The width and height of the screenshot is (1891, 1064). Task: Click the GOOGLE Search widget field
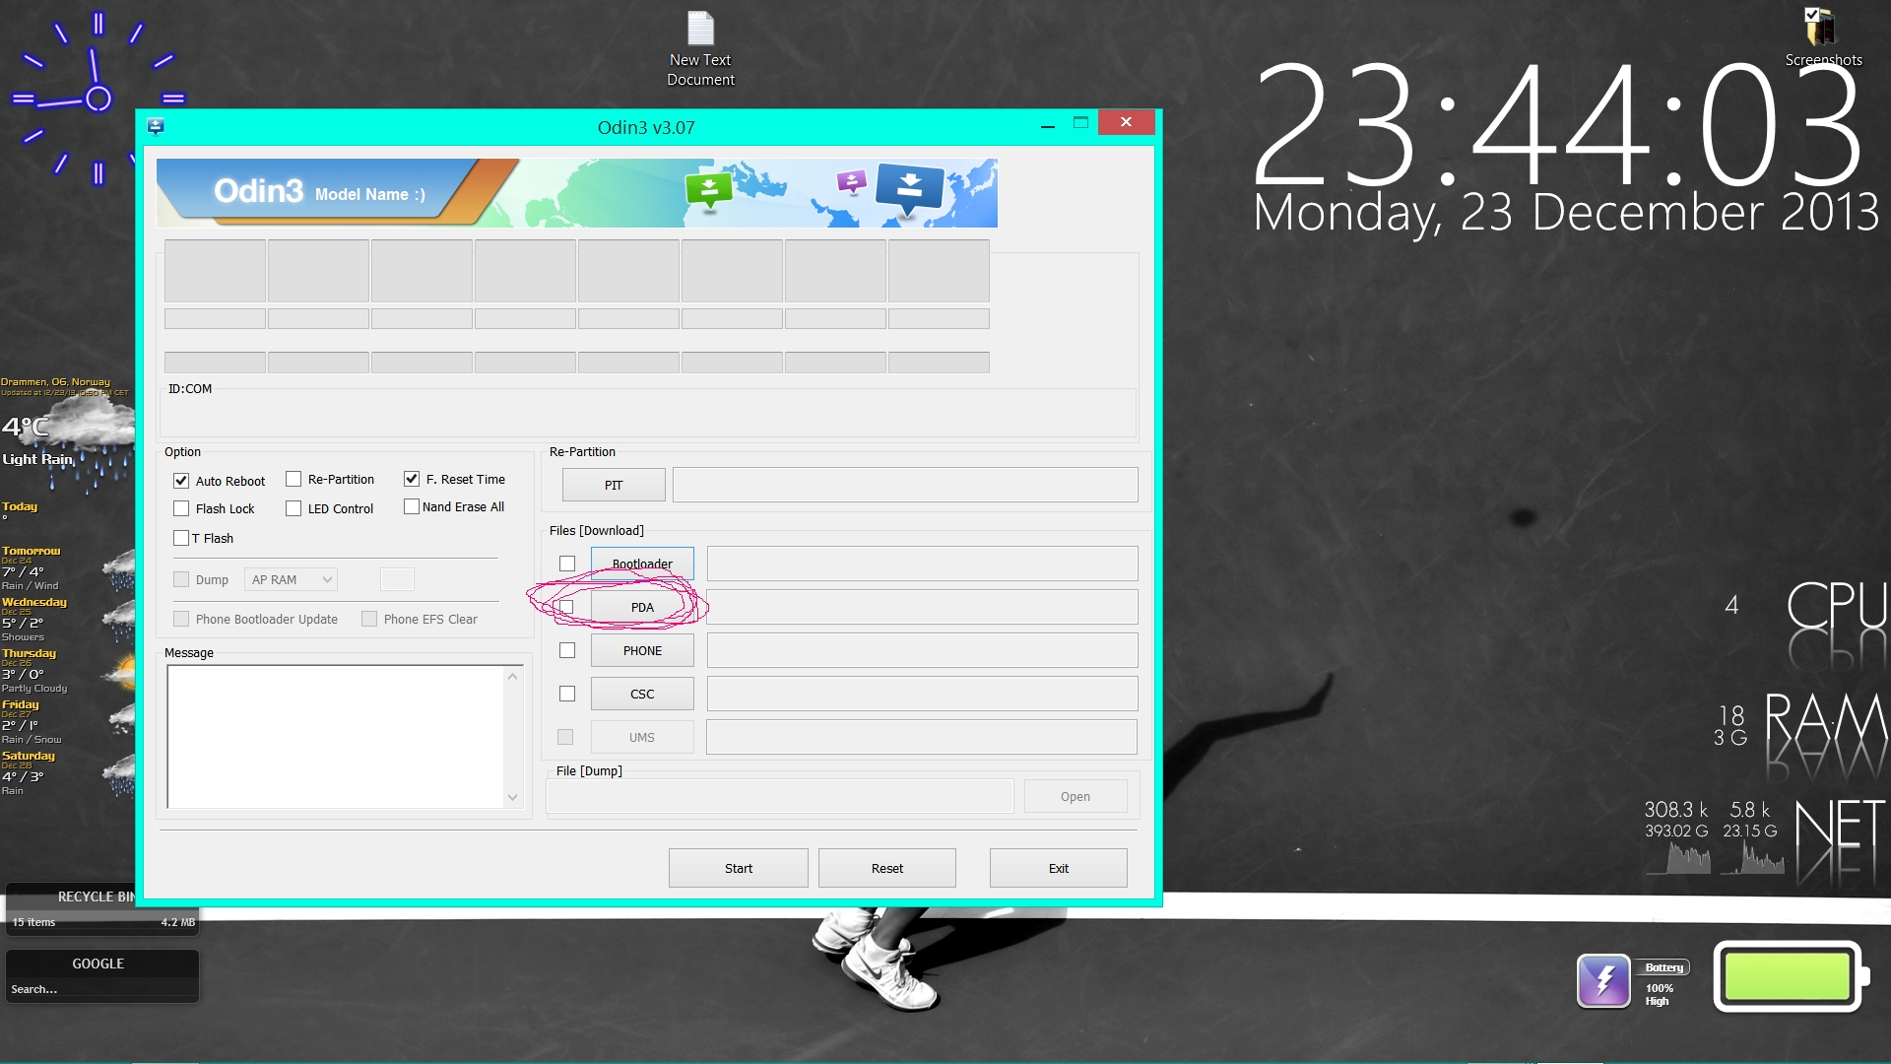click(101, 989)
